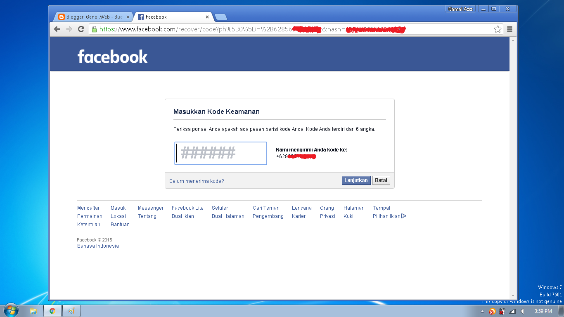Open the Orang footer link

pyautogui.click(x=327, y=208)
